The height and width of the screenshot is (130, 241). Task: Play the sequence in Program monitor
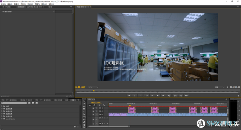click(158, 96)
